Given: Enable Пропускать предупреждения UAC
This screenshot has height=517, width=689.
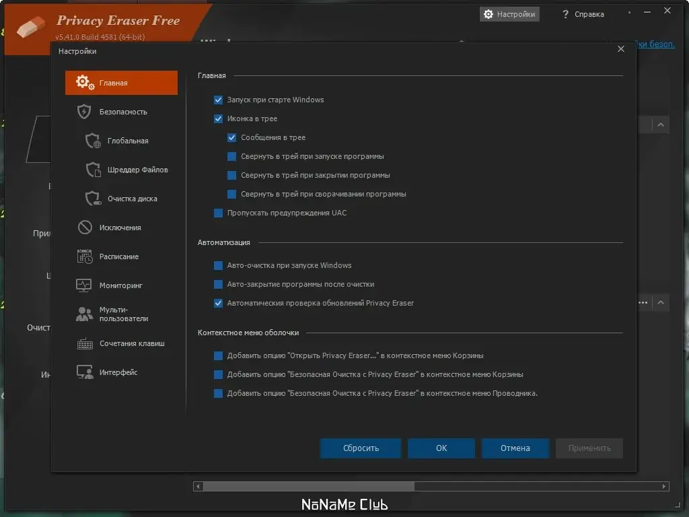Looking at the screenshot, I should click(219, 213).
